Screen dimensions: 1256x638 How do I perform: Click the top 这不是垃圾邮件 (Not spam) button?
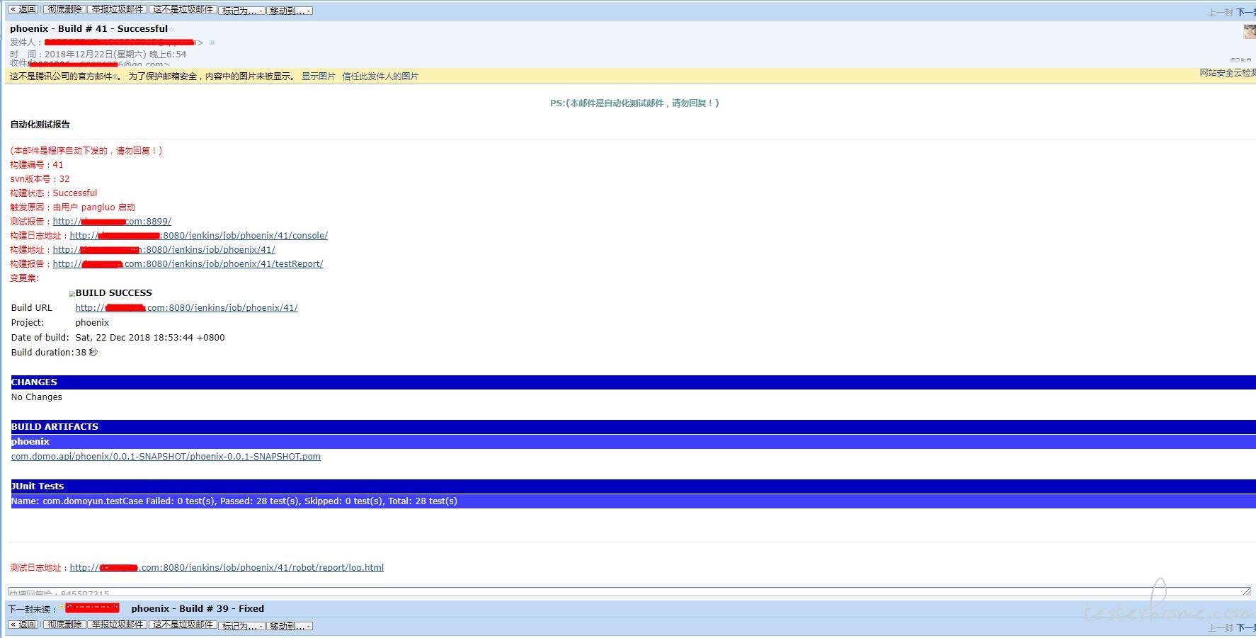(183, 10)
